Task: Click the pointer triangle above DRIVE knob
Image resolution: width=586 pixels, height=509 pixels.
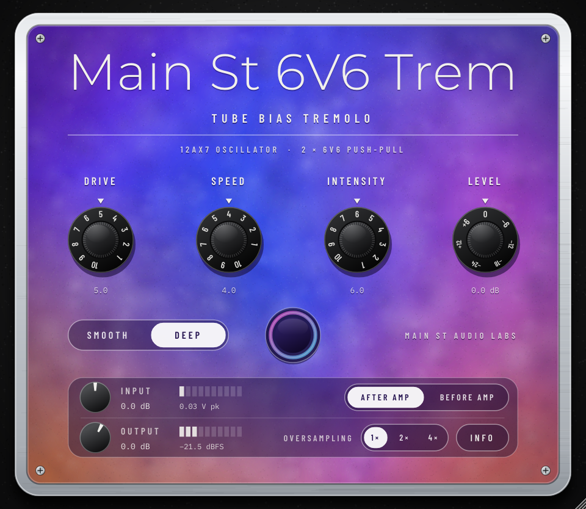Action: click(x=101, y=201)
